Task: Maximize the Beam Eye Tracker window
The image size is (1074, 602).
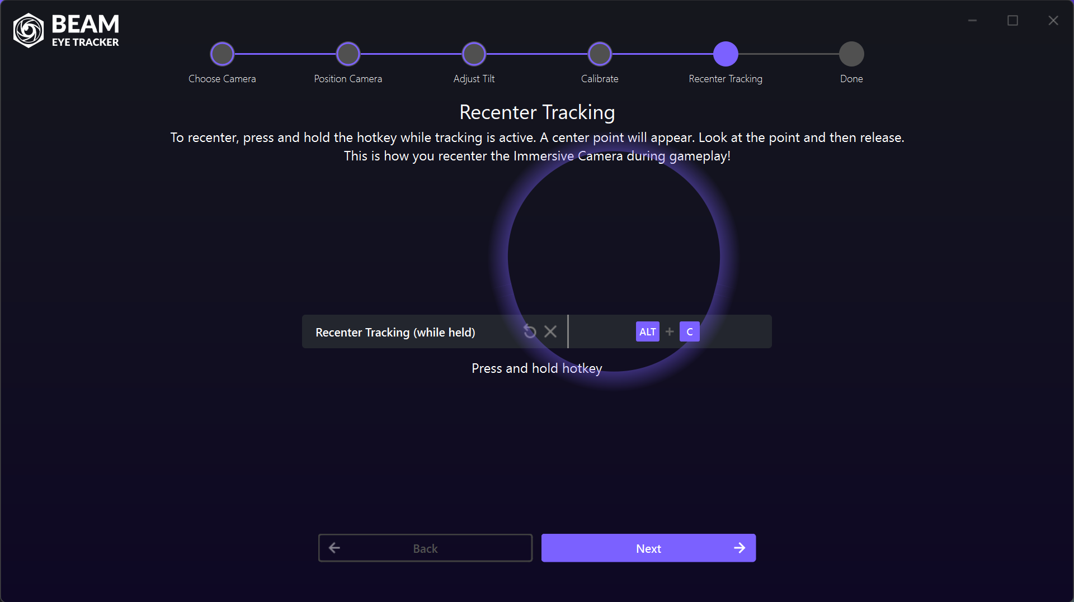Action: click(1012, 21)
